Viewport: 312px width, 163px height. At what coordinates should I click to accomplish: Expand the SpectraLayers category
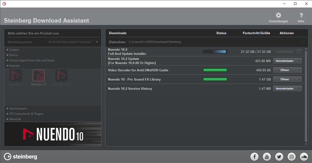click(7, 108)
